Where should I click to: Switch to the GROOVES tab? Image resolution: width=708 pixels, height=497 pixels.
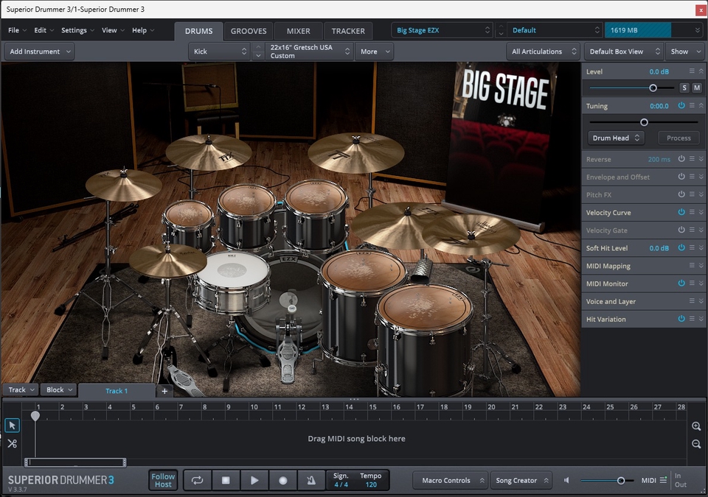(x=249, y=31)
